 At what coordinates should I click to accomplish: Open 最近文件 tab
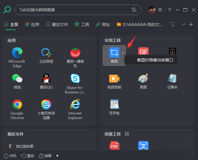point(57,24)
